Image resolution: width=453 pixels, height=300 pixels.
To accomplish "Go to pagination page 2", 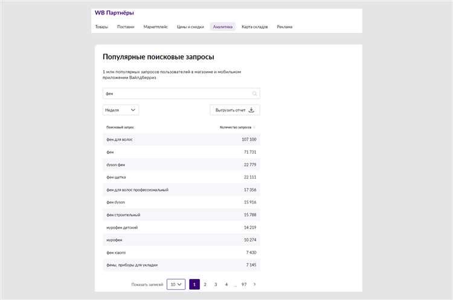I will [205, 284].
